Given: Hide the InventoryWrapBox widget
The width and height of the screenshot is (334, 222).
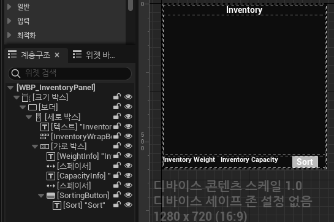Looking at the screenshot, I should tap(128, 136).
